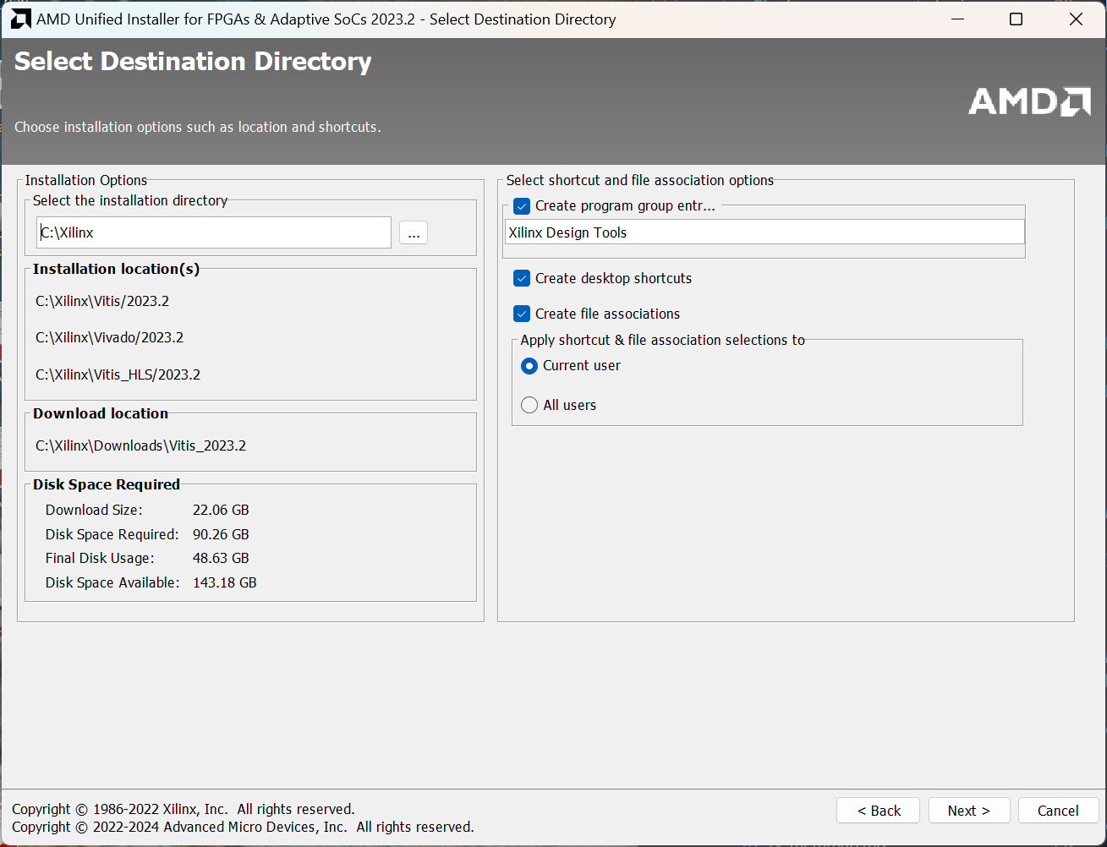Click the Downloads\Vitis_2023.2 download location path
Viewport: 1107px width, 847px height.
click(x=140, y=446)
